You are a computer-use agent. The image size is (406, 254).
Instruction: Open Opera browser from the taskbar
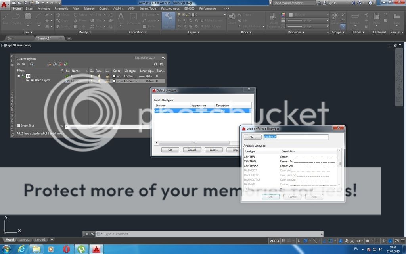(x=66, y=249)
